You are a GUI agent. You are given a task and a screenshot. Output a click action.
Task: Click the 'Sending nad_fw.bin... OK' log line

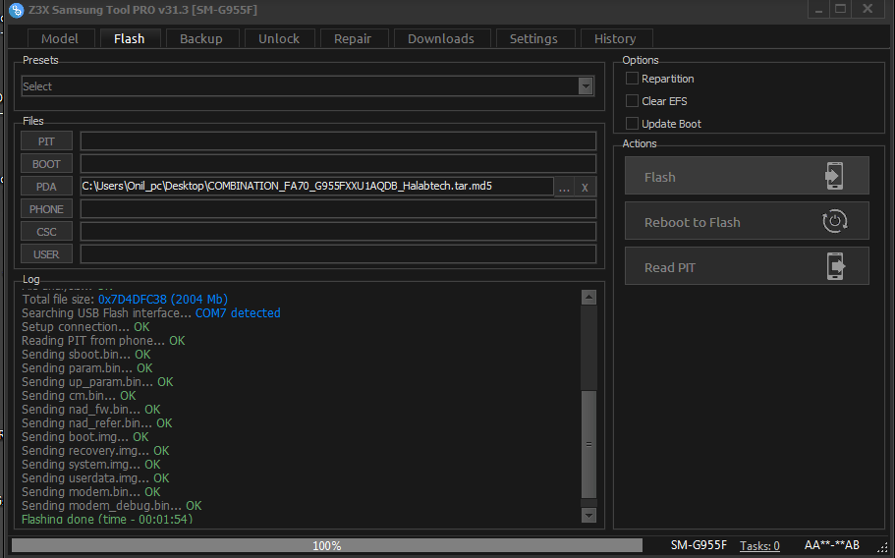click(x=90, y=410)
